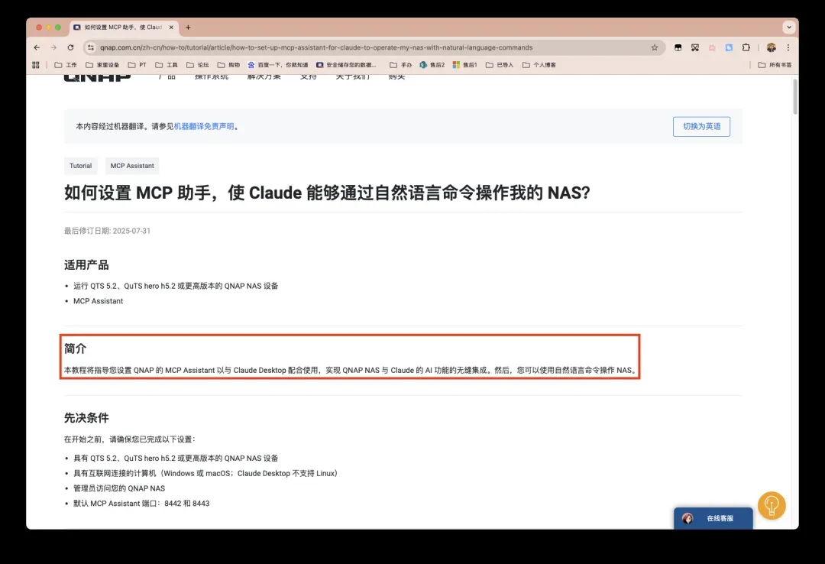Open the 所有书签 bookmarks folder
The image size is (825, 564).
[775, 65]
